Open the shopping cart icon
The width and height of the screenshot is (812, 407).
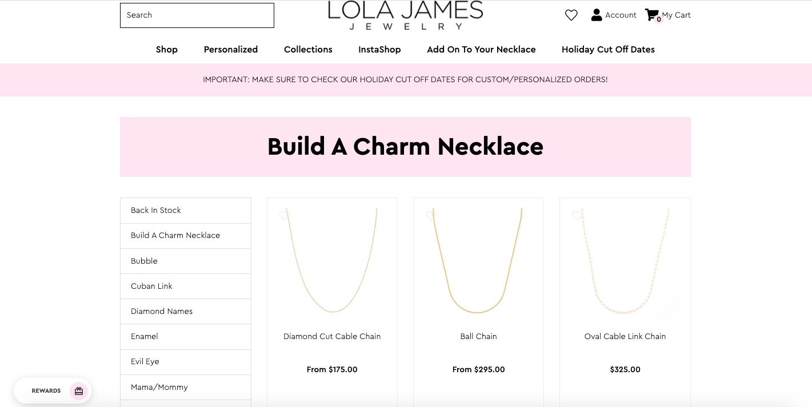[x=651, y=15]
